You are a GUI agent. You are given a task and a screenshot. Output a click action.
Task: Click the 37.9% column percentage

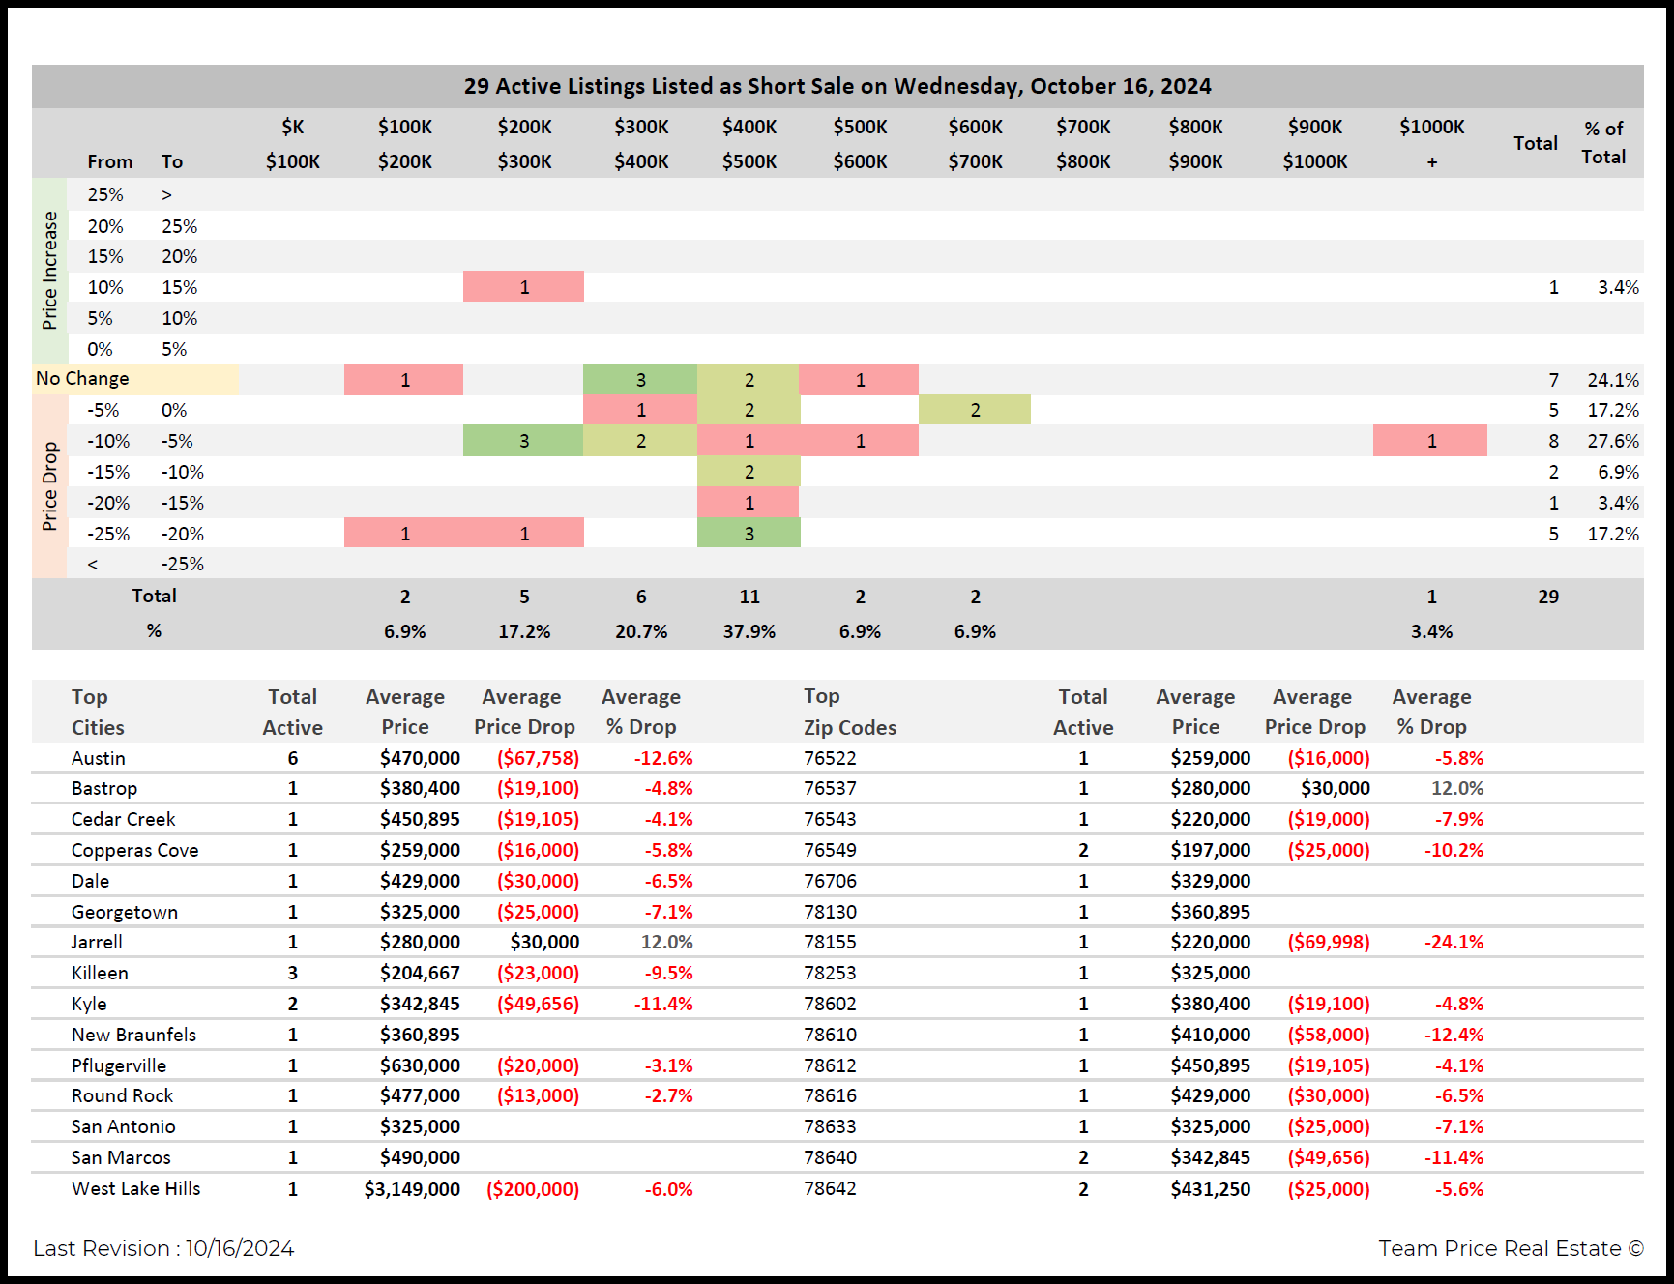point(749,631)
